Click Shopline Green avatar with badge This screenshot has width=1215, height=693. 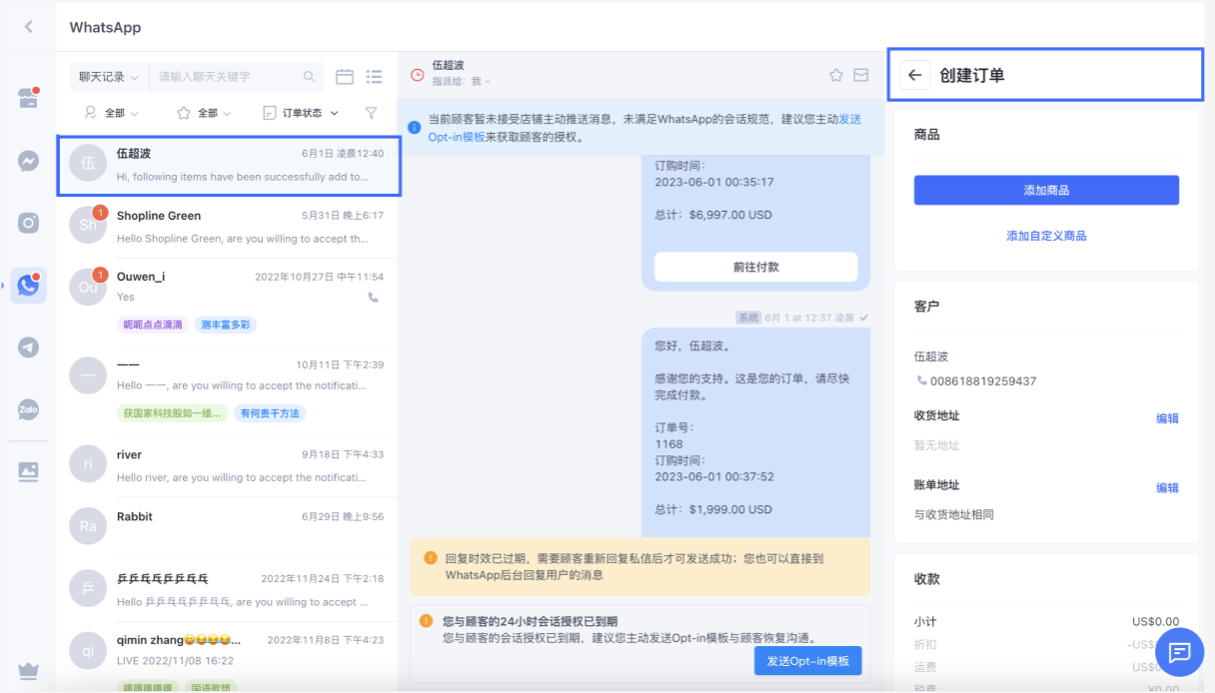pos(88,226)
